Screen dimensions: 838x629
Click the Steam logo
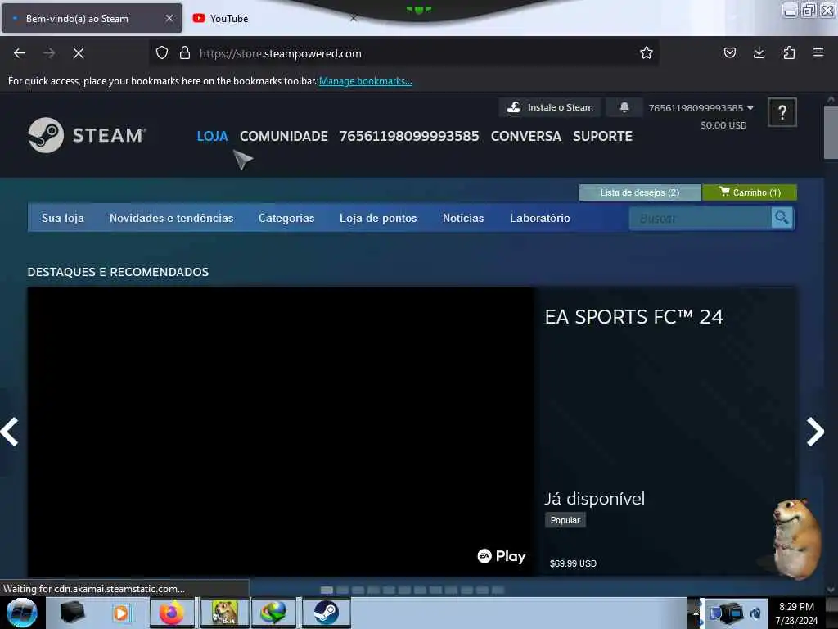87,135
